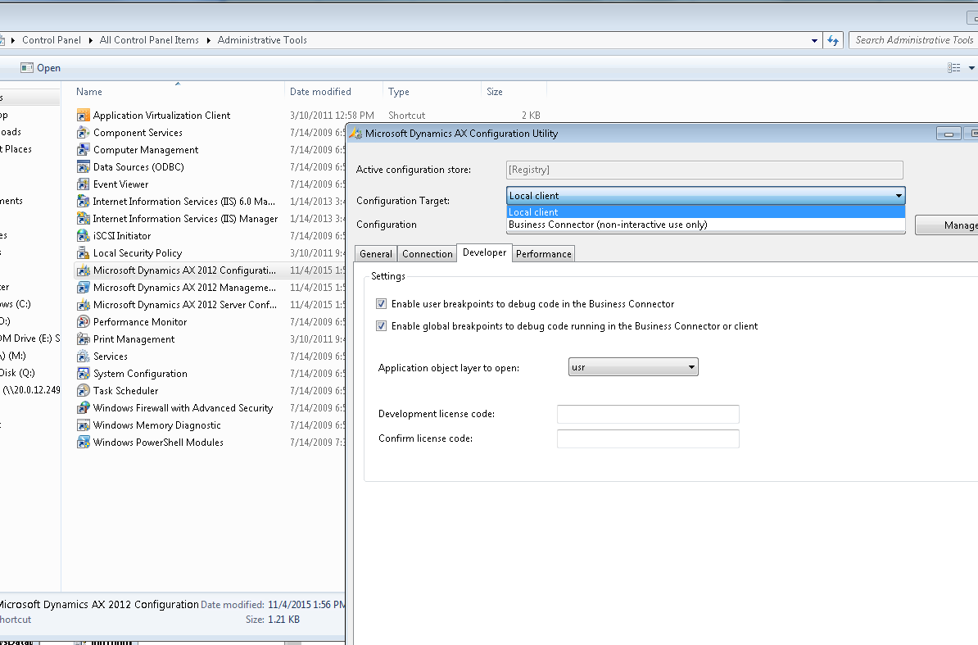Click the Windows Memory Diagnostic icon
Screen dimensions: 978x645
[x=83, y=425]
